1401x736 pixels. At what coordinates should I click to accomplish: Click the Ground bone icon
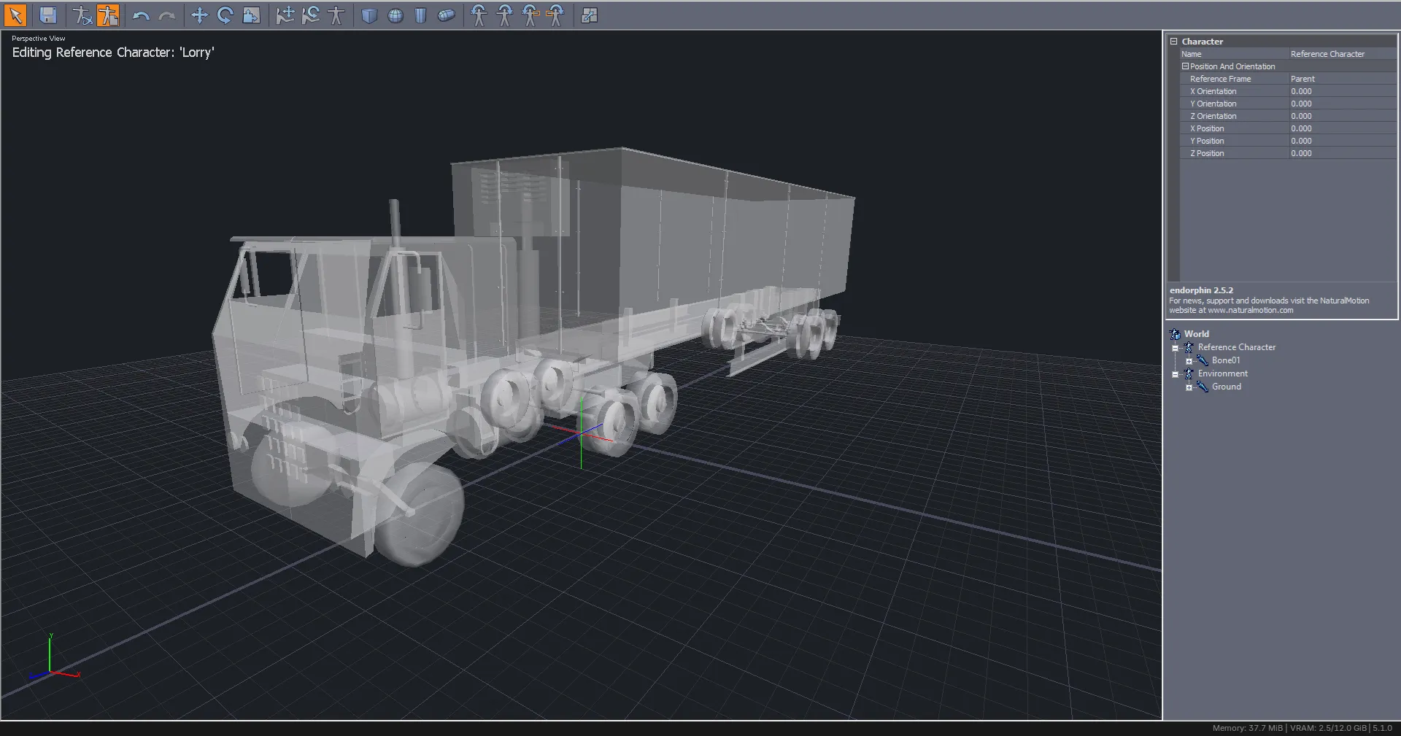[1203, 387]
